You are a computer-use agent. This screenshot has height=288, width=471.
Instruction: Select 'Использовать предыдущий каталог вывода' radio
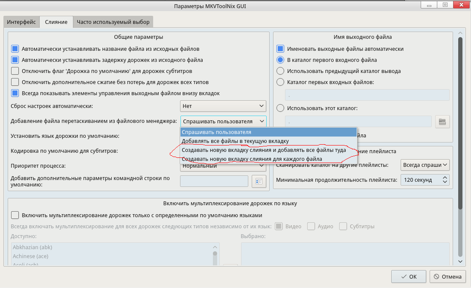click(x=280, y=71)
